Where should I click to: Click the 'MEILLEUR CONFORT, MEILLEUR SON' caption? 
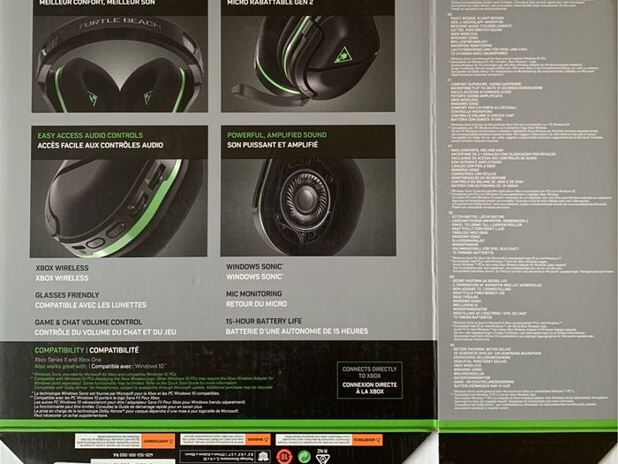[97, 3]
